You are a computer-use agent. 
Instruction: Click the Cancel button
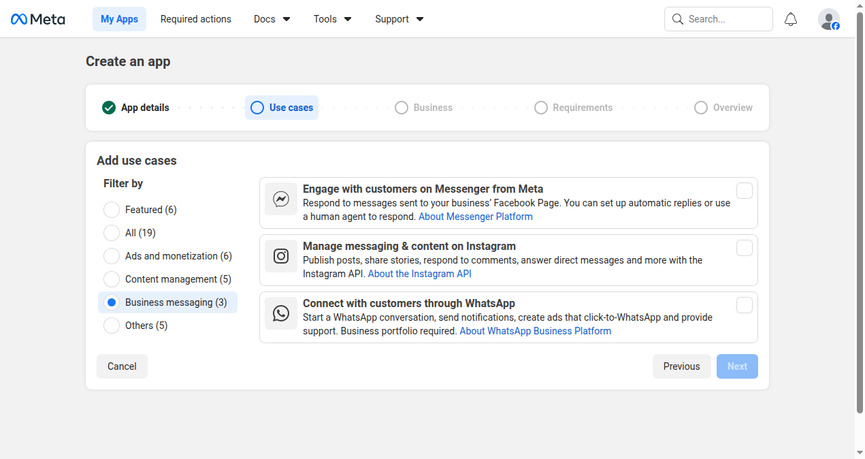click(x=122, y=366)
